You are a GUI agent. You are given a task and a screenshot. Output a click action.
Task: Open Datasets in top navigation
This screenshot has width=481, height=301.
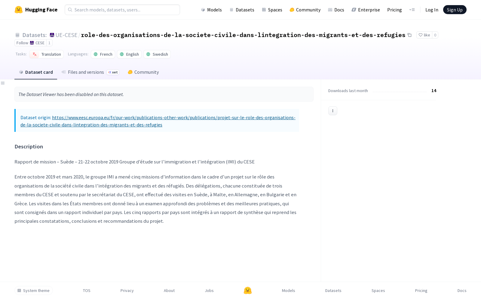242,10
